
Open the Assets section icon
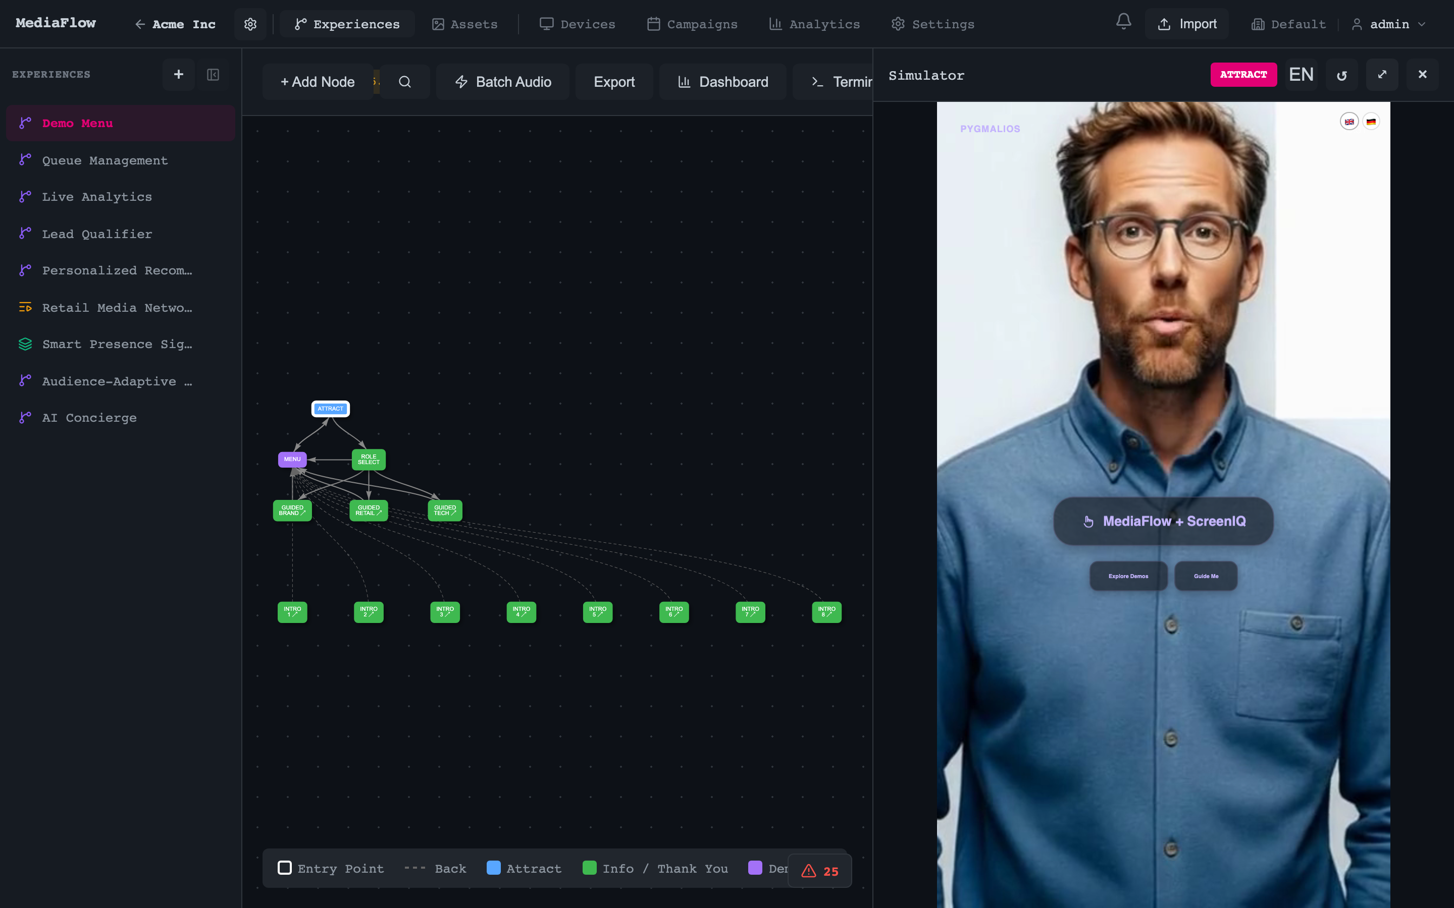[x=437, y=24]
